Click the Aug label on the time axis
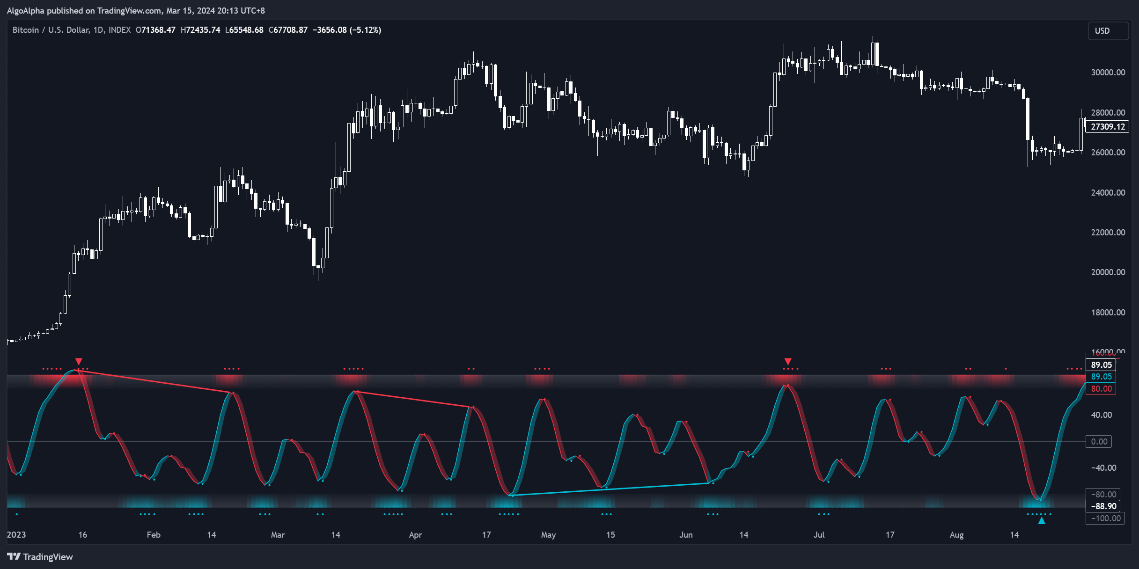The width and height of the screenshot is (1139, 569). point(956,534)
